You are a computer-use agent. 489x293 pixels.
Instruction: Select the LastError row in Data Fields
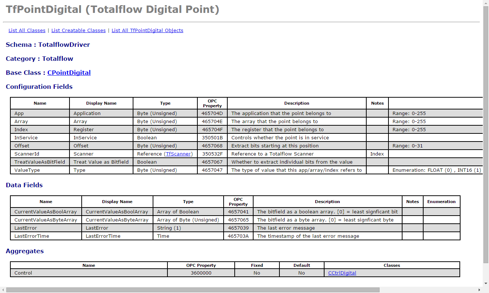(46, 228)
